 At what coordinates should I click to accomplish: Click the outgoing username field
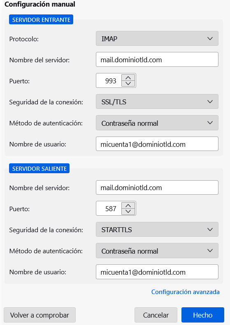click(157, 272)
